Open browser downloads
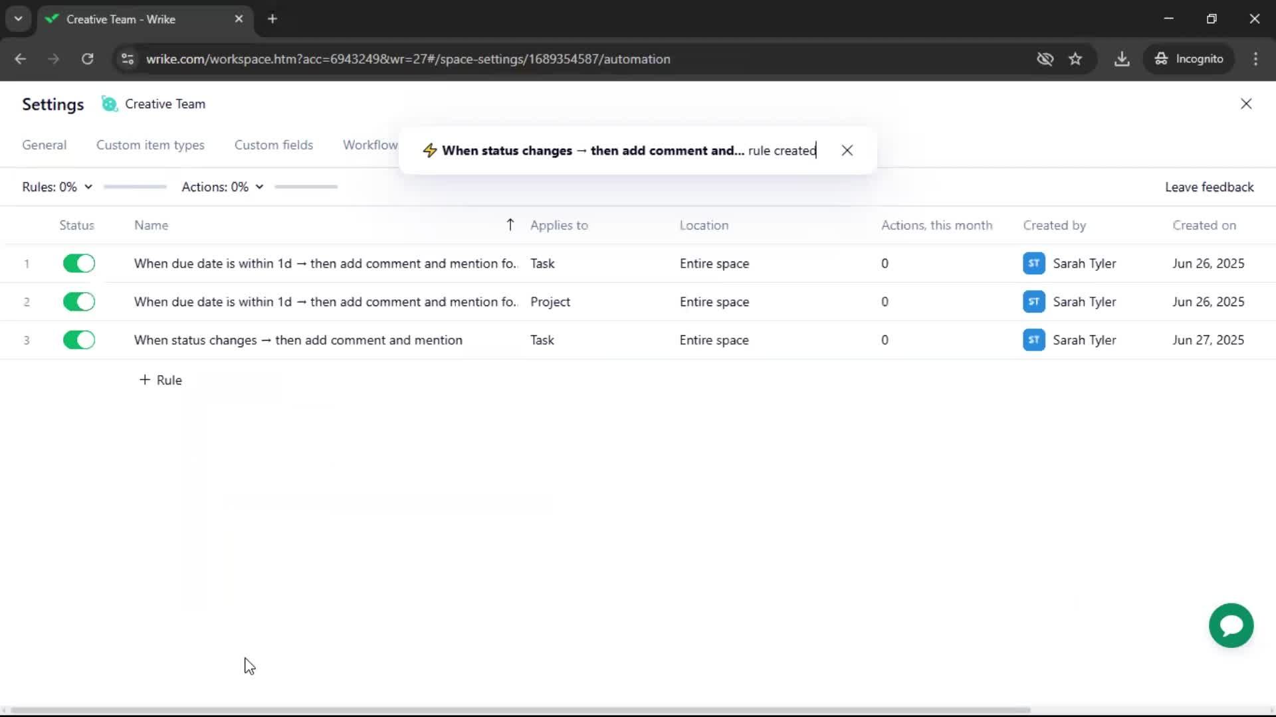The image size is (1276, 717). pos(1122,59)
